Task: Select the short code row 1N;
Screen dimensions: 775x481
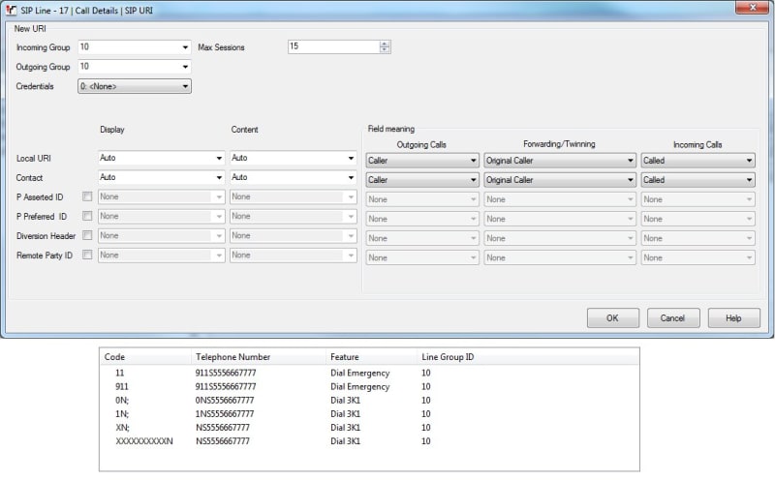Action: tap(369, 414)
